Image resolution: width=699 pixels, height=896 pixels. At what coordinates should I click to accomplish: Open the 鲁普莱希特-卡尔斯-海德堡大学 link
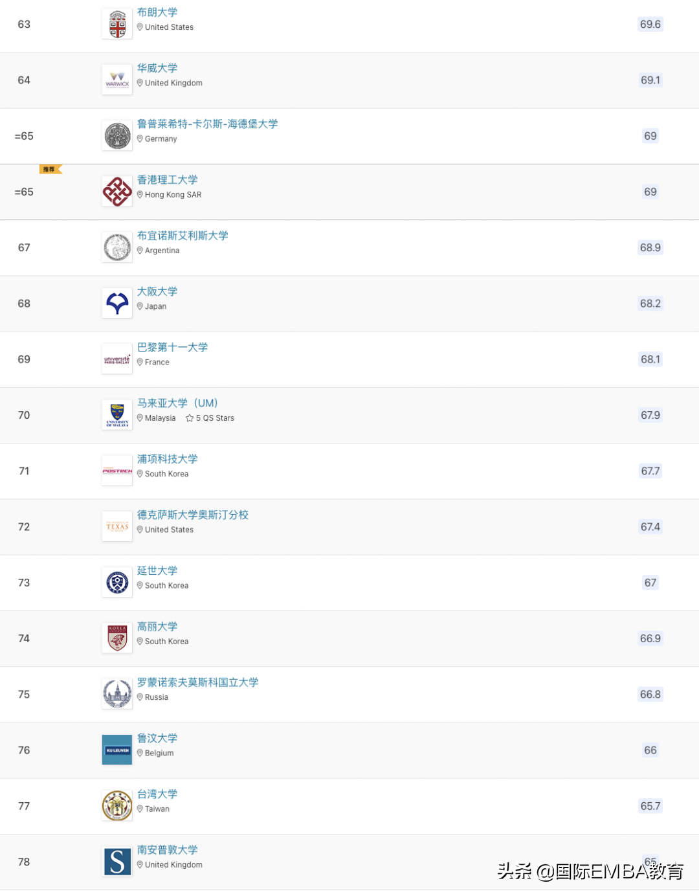click(207, 124)
